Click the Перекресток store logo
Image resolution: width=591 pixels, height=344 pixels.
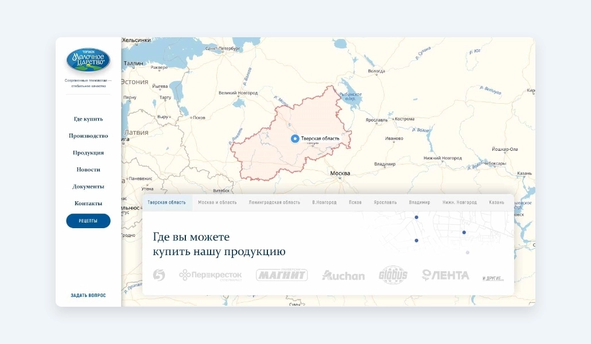click(x=211, y=275)
